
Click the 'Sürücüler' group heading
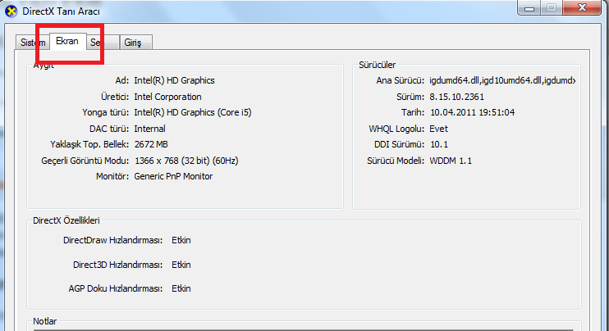377,65
